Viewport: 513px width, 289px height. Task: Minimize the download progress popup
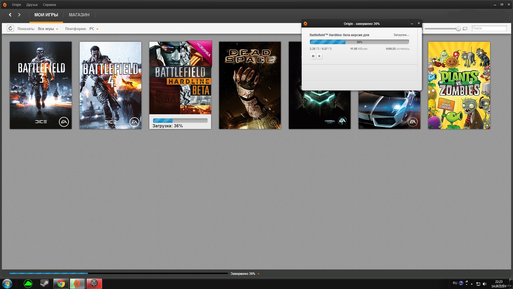pos(412,23)
